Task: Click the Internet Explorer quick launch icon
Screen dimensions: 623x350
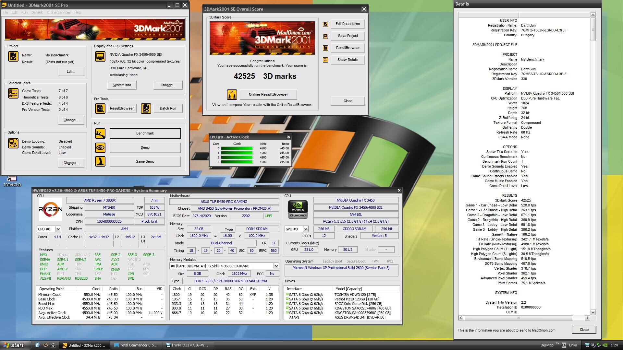Action: point(38,345)
